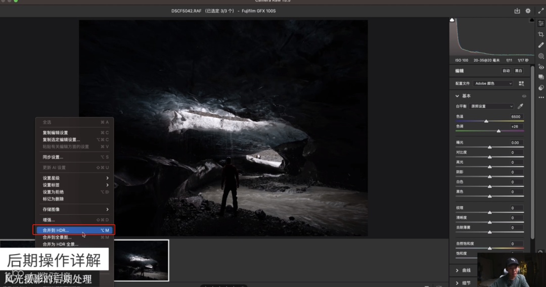546x287 pixels.
Task: Open Camera Raw preferences gear icon
Action: pos(528,11)
